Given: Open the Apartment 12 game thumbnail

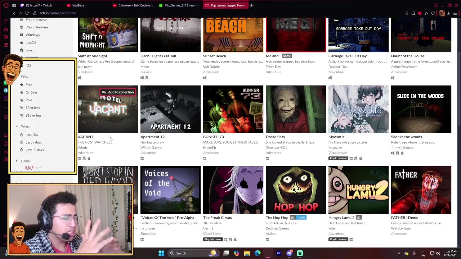Looking at the screenshot, I should 170,109.
